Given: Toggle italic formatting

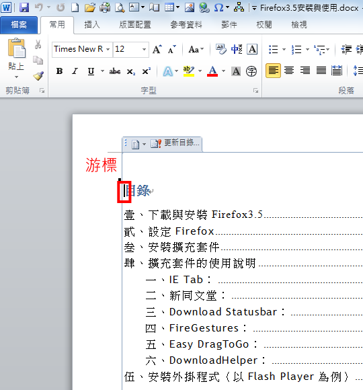Looking at the screenshot, I should coord(75,71).
